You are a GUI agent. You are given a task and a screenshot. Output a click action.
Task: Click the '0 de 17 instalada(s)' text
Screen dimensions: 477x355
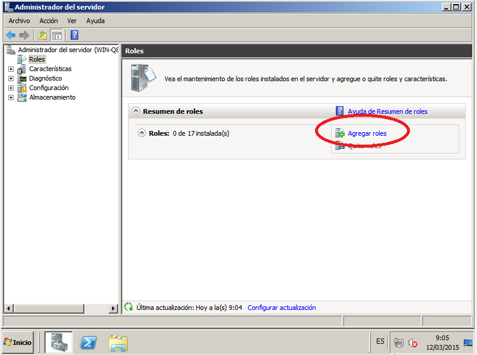tap(201, 133)
